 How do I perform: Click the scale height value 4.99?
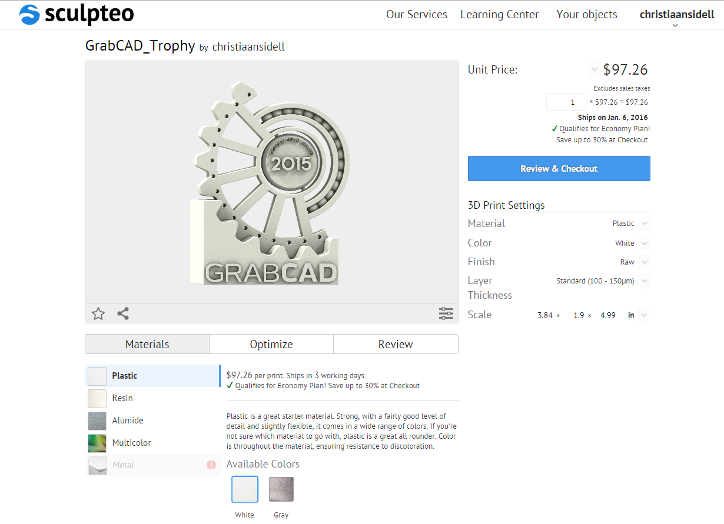pyautogui.click(x=608, y=315)
